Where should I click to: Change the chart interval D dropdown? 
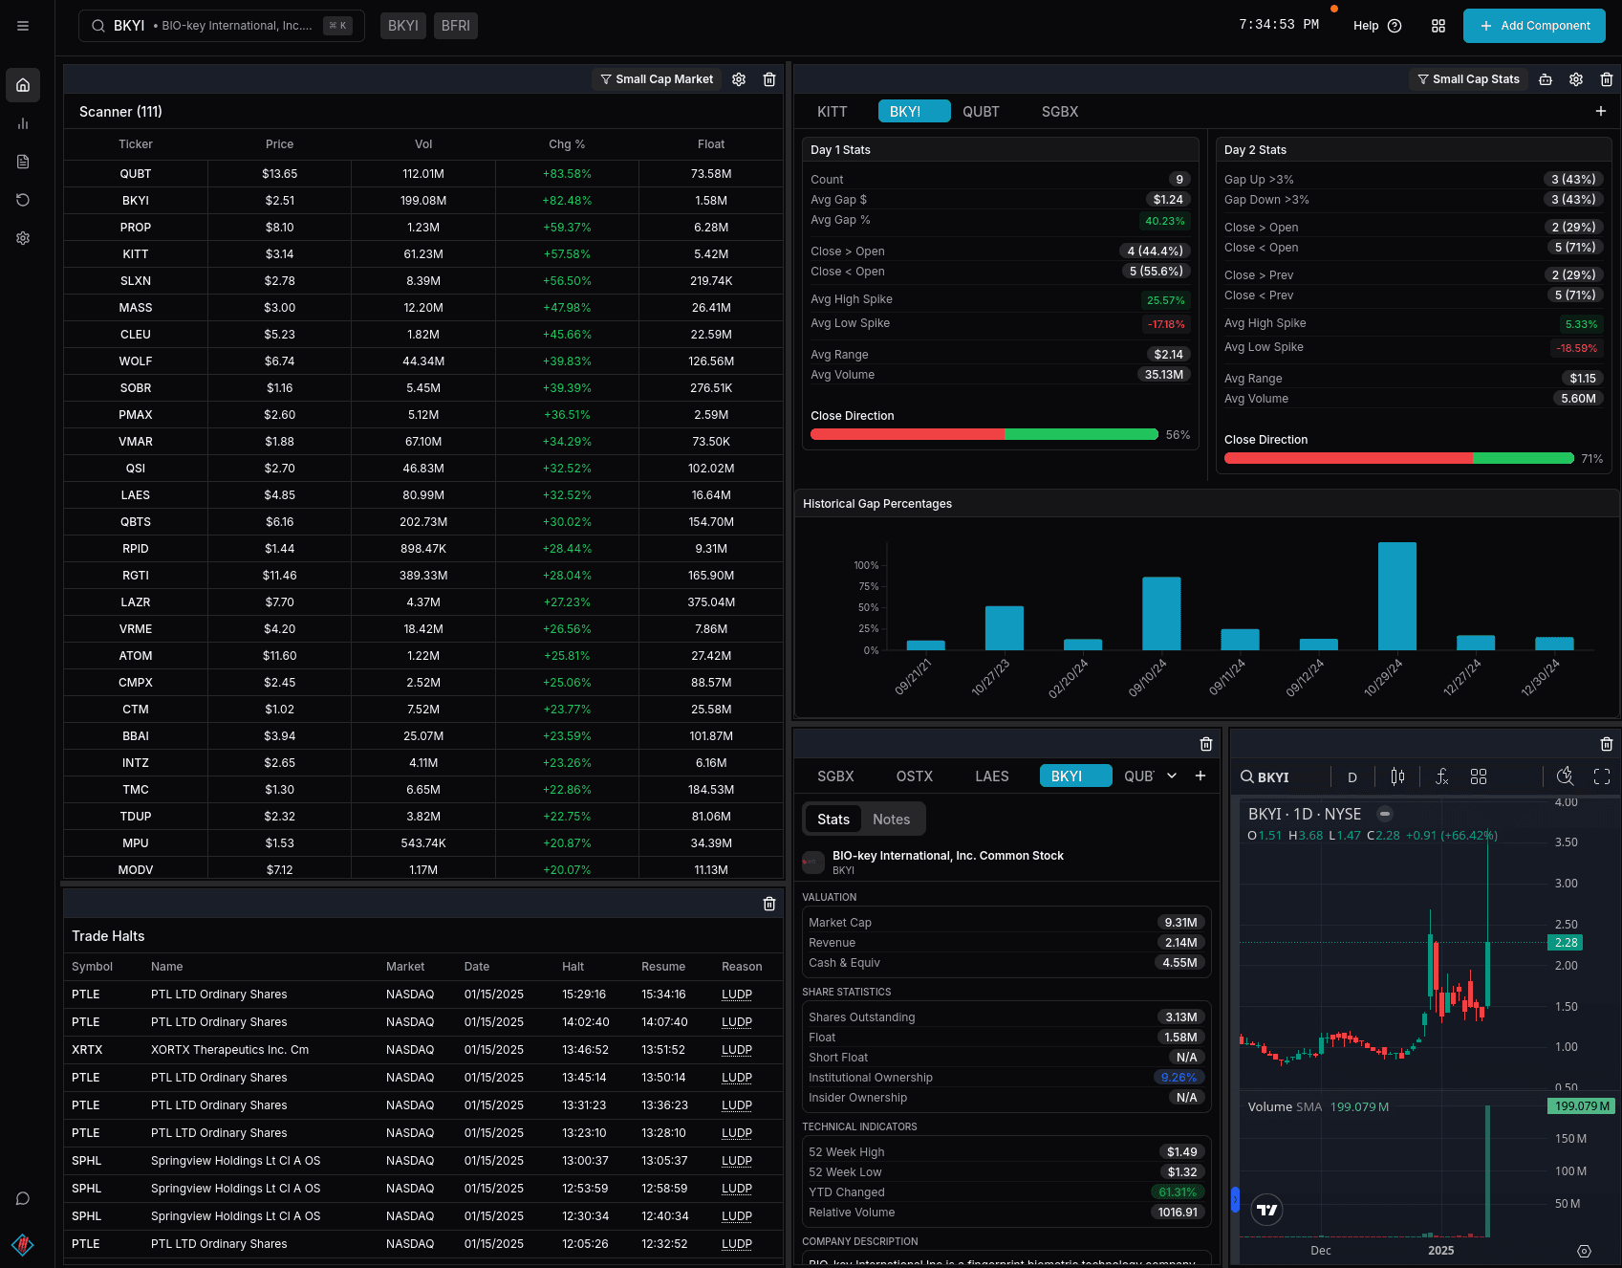point(1352,777)
